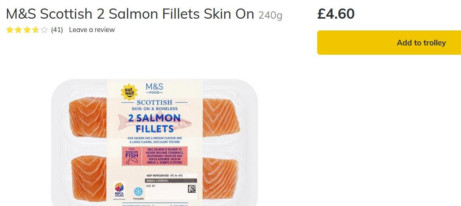Click the QR code on label
The image size is (461, 206).
[192, 189]
